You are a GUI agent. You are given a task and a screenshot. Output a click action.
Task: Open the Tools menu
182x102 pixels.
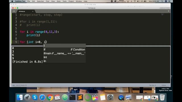pyautogui.click(x=65, y=1)
